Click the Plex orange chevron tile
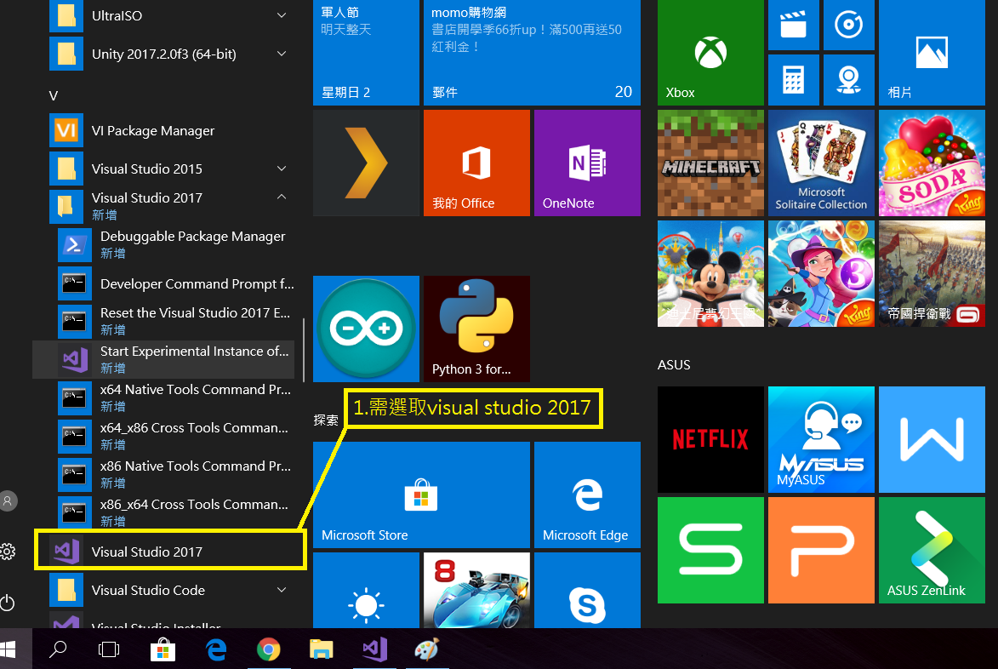This screenshot has height=669, width=998. click(366, 163)
